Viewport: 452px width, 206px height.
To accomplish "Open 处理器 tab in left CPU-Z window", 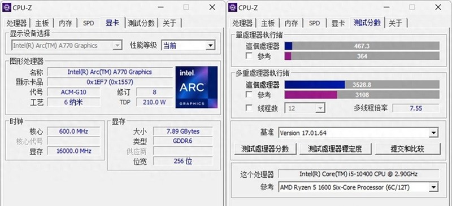I will tap(17, 23).
